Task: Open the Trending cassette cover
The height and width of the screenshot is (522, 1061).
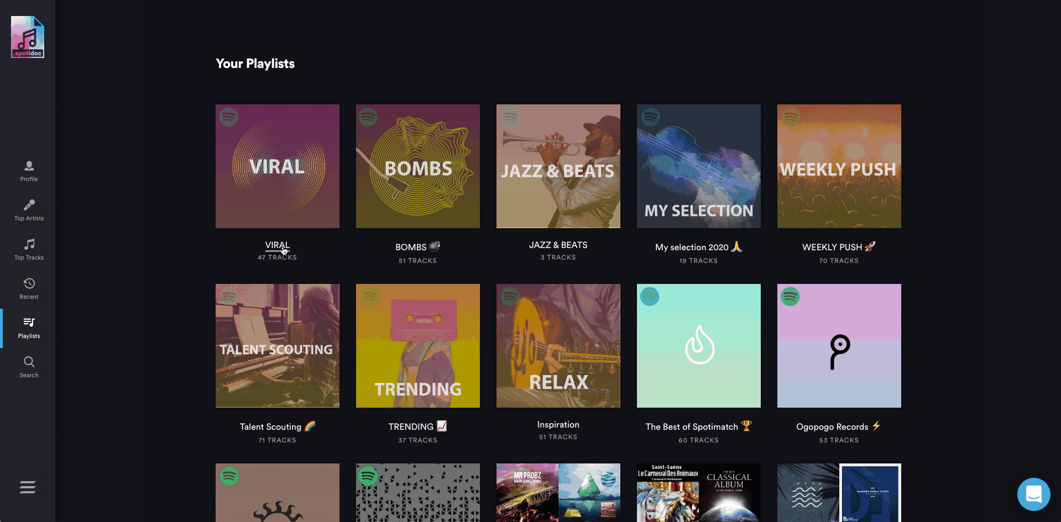Action: pos(418,346)
